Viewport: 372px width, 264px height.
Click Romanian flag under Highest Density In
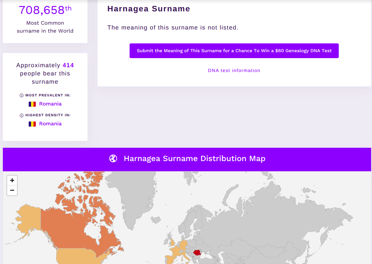(x=32, y=124)
